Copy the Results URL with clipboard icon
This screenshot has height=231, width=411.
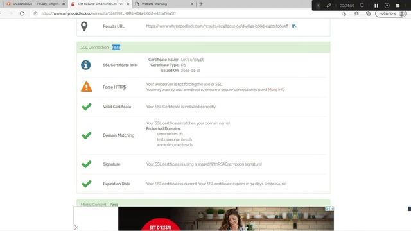(x=294, y=26)
